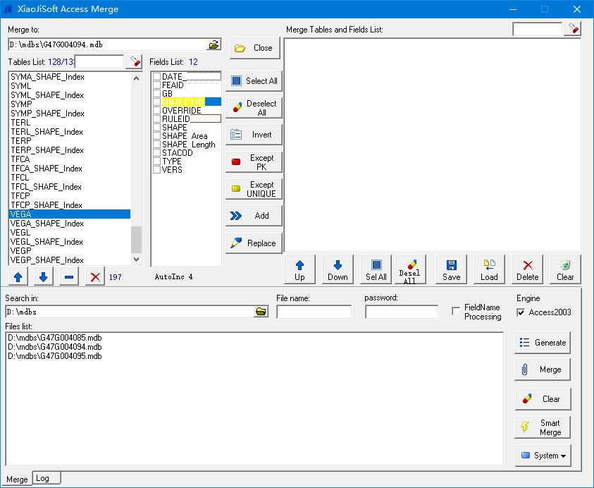Invert the field selection
This screenshot has height=488, width=594.
coord(254,135)
